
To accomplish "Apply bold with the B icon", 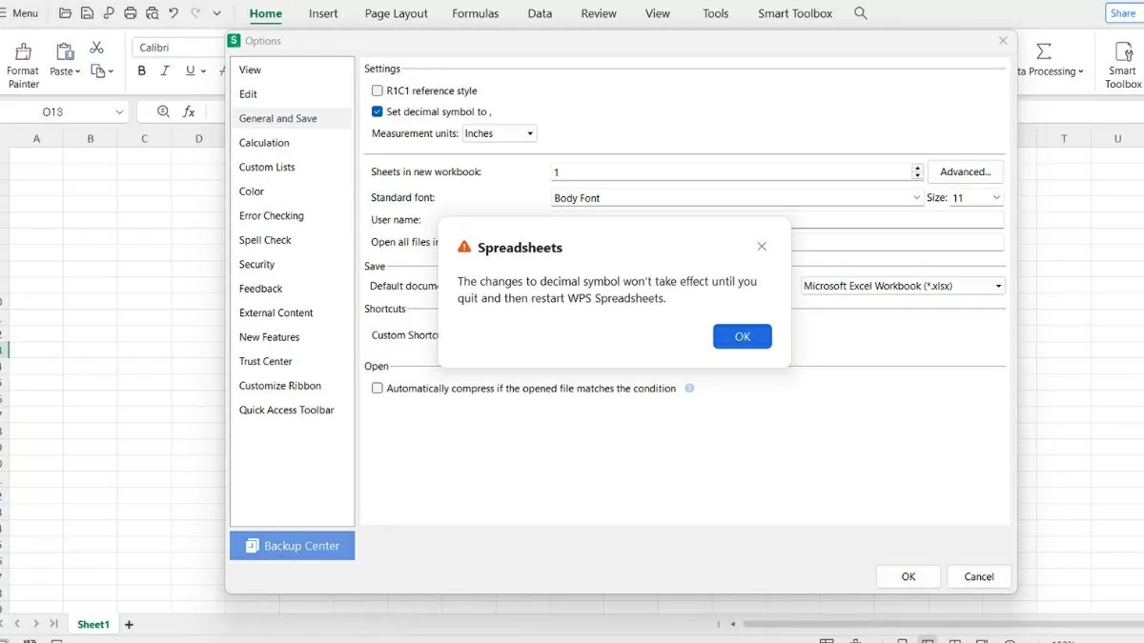I will tap(142, 70).
